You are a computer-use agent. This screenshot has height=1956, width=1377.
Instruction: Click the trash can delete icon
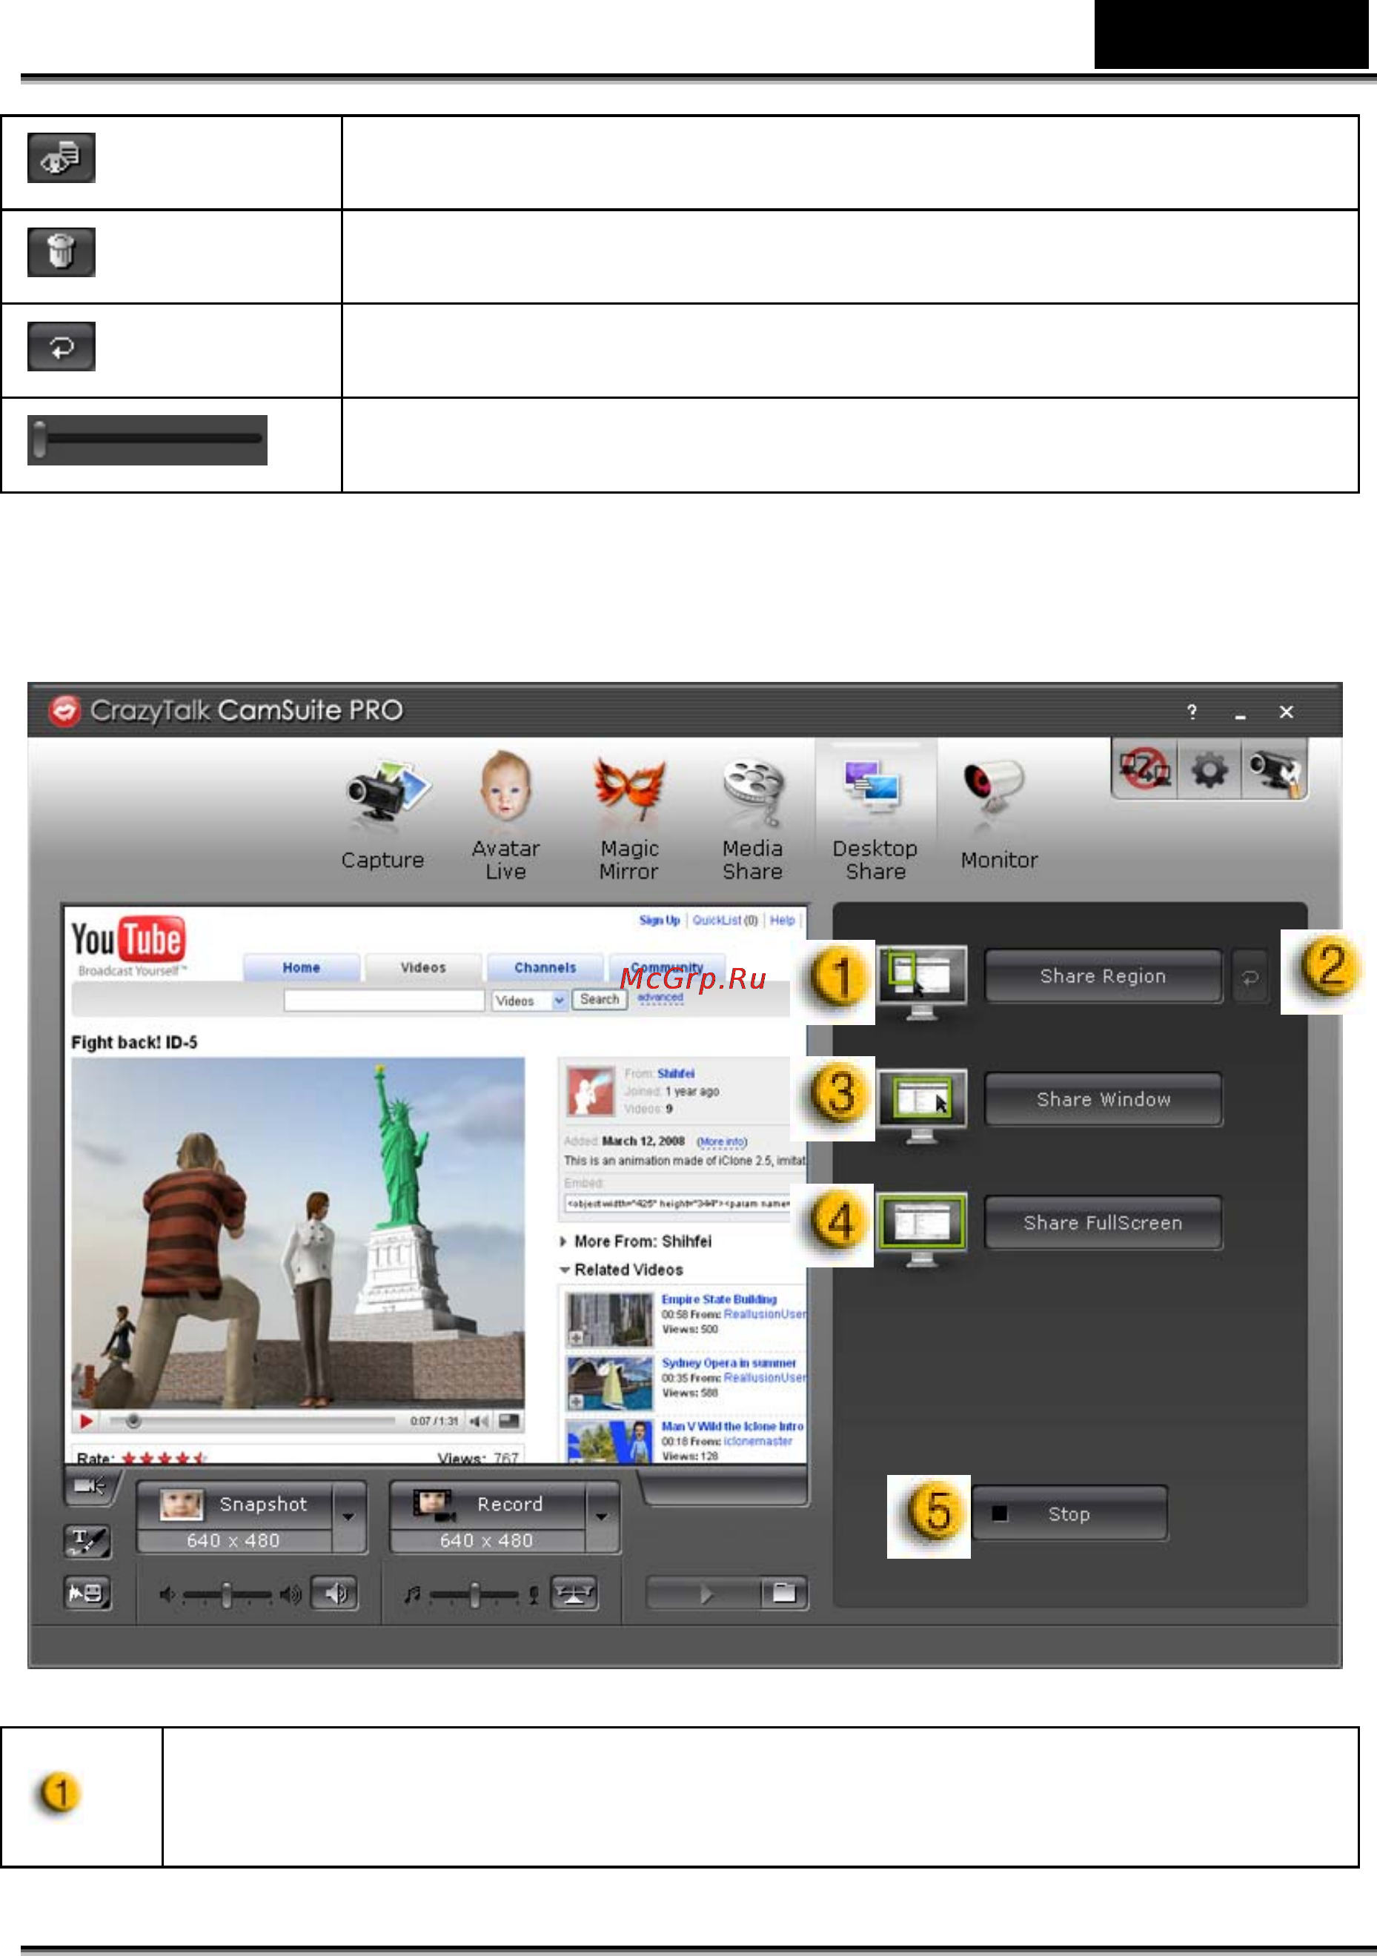pos(62,252)
